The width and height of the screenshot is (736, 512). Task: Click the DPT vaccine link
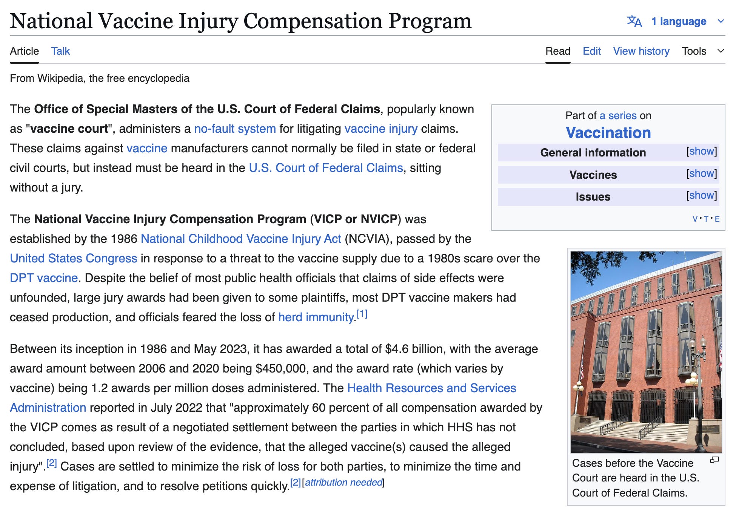click(44, 278)
